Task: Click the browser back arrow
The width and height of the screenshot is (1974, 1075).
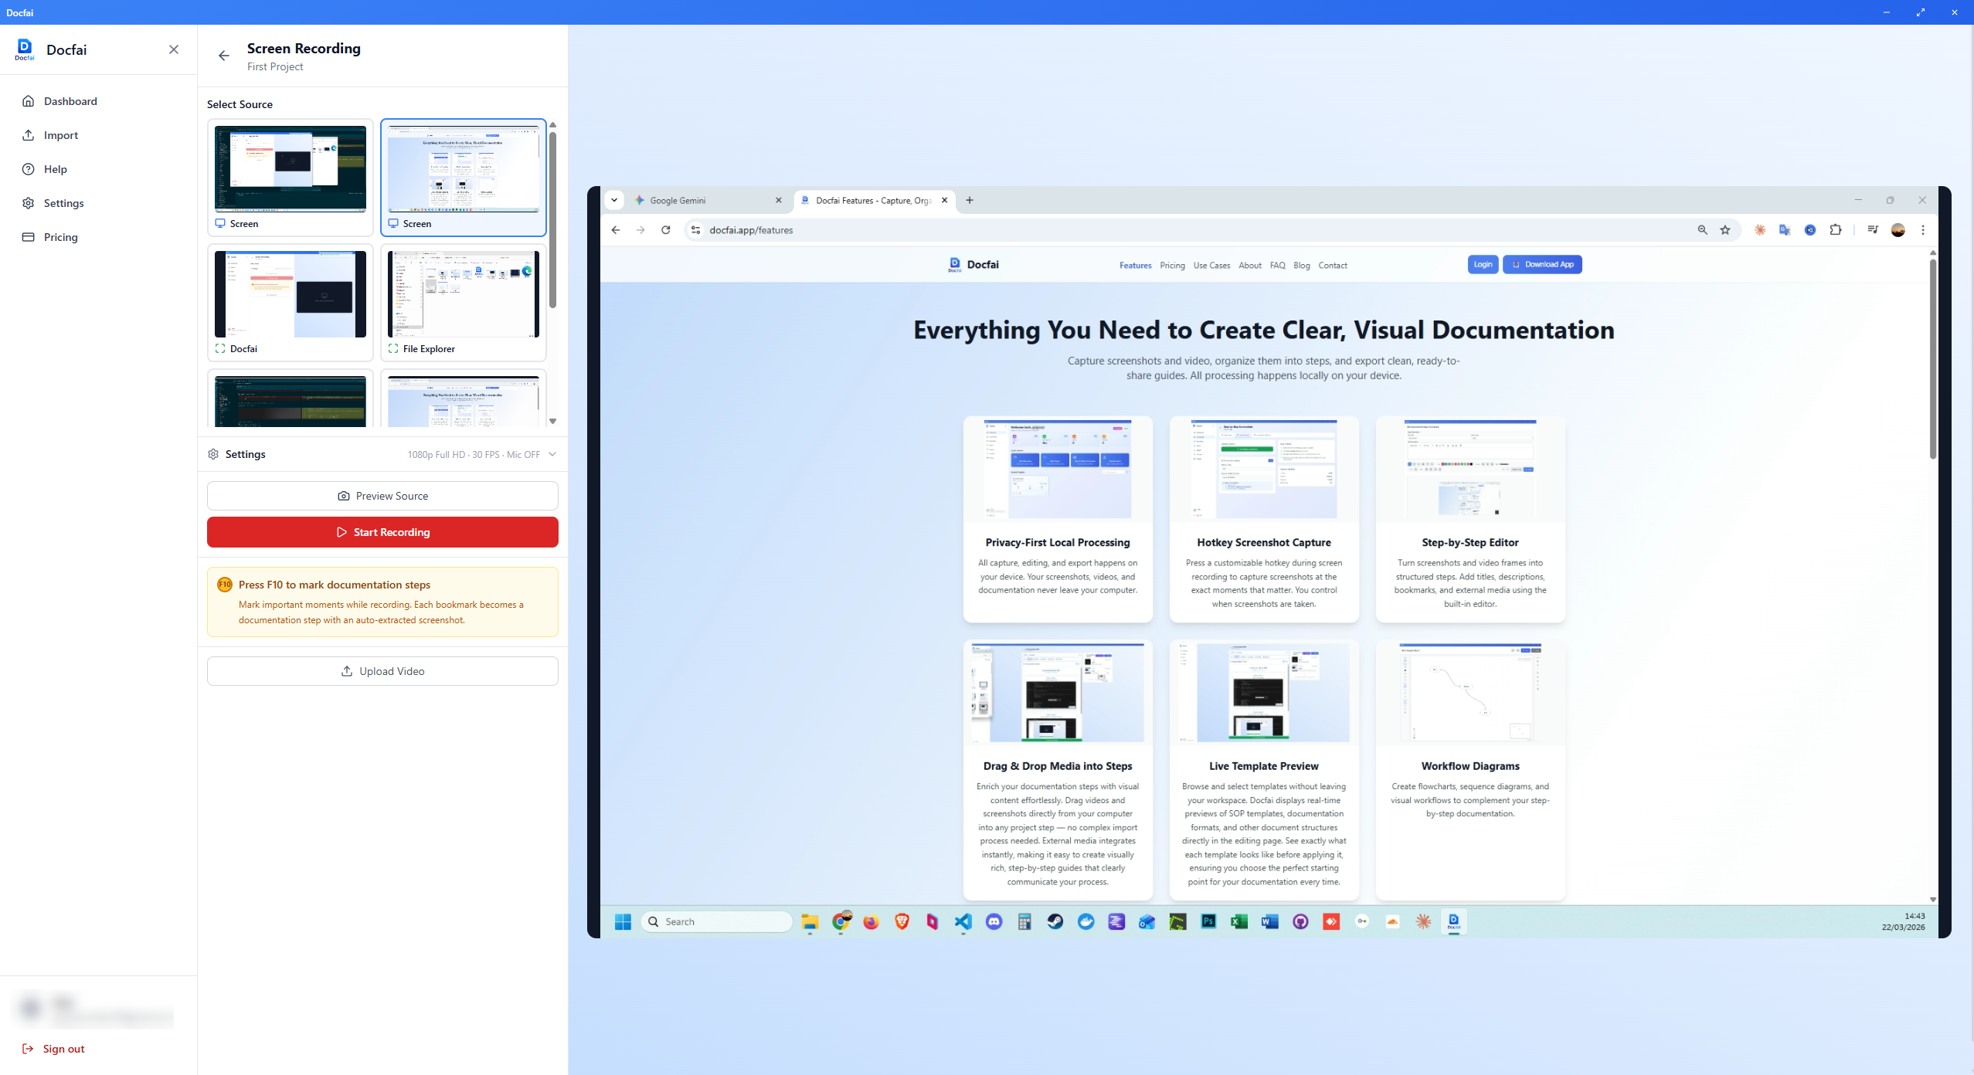Action: 616,230
